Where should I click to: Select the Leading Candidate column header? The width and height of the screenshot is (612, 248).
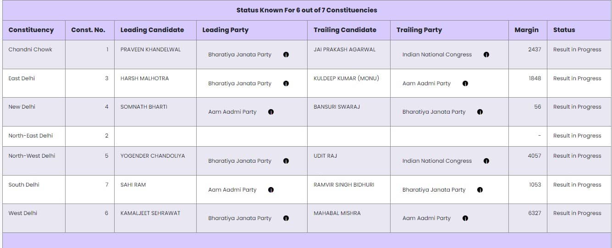[x=152, y=30]
